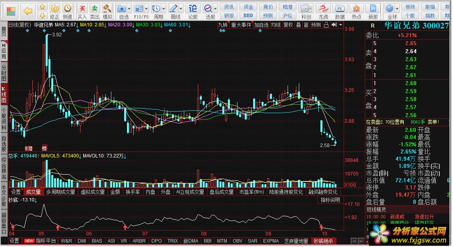Toggle 窗 multi-window option
This screenshot has width=453, height=247.
tap(306, 25)
